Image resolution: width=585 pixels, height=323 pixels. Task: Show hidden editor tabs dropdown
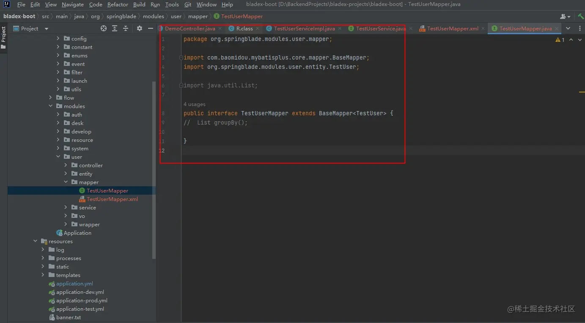pos(568,28)
